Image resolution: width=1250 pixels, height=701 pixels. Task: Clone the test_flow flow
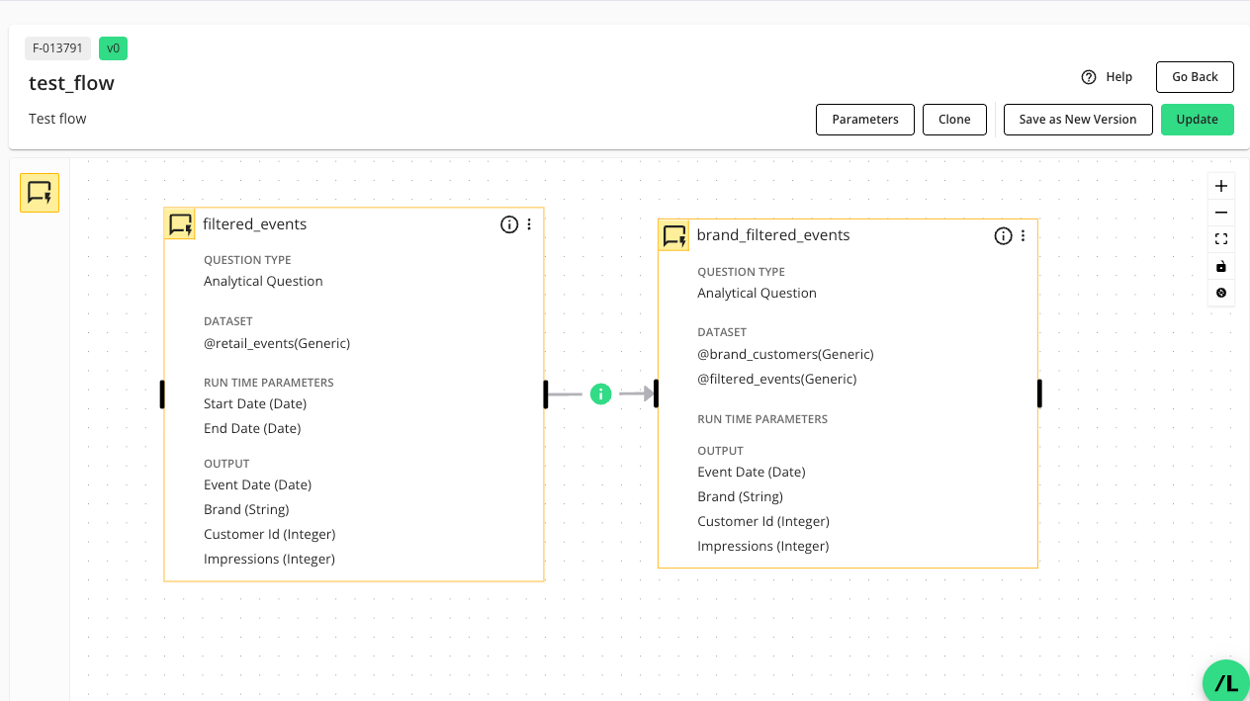[954, 120]
